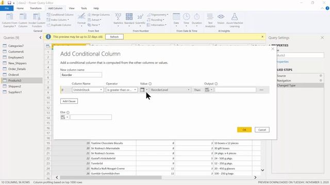Open the Extract dropdown
The height and width of the screenshot is (185, 330).
coord(94,20)
